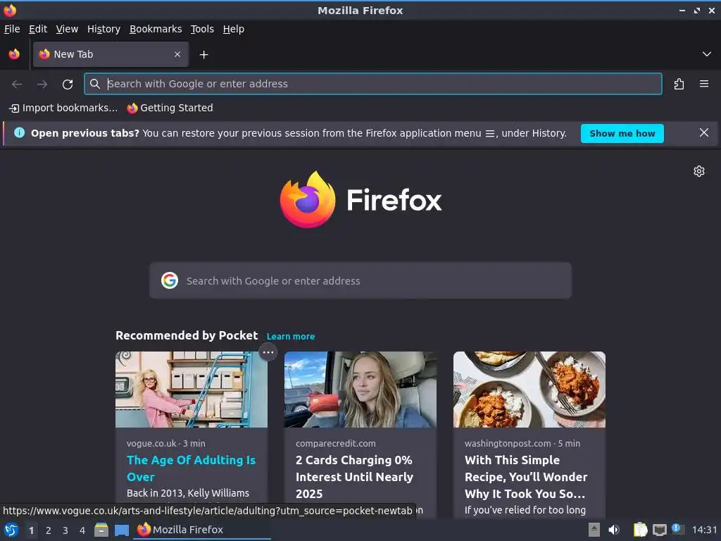Click the show desktop taskbar icon
Image resolution: width=721 pixels, height=541 pixels.
coord(121,530)
